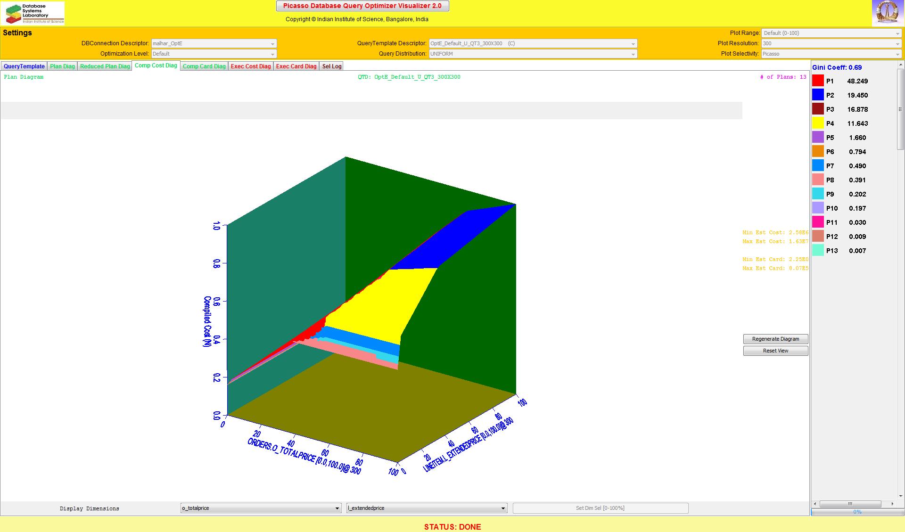Viewport: 905px width, 532px height.
Task: Select the aquamarine P13 plan swatch
Action: pos(818,251)
